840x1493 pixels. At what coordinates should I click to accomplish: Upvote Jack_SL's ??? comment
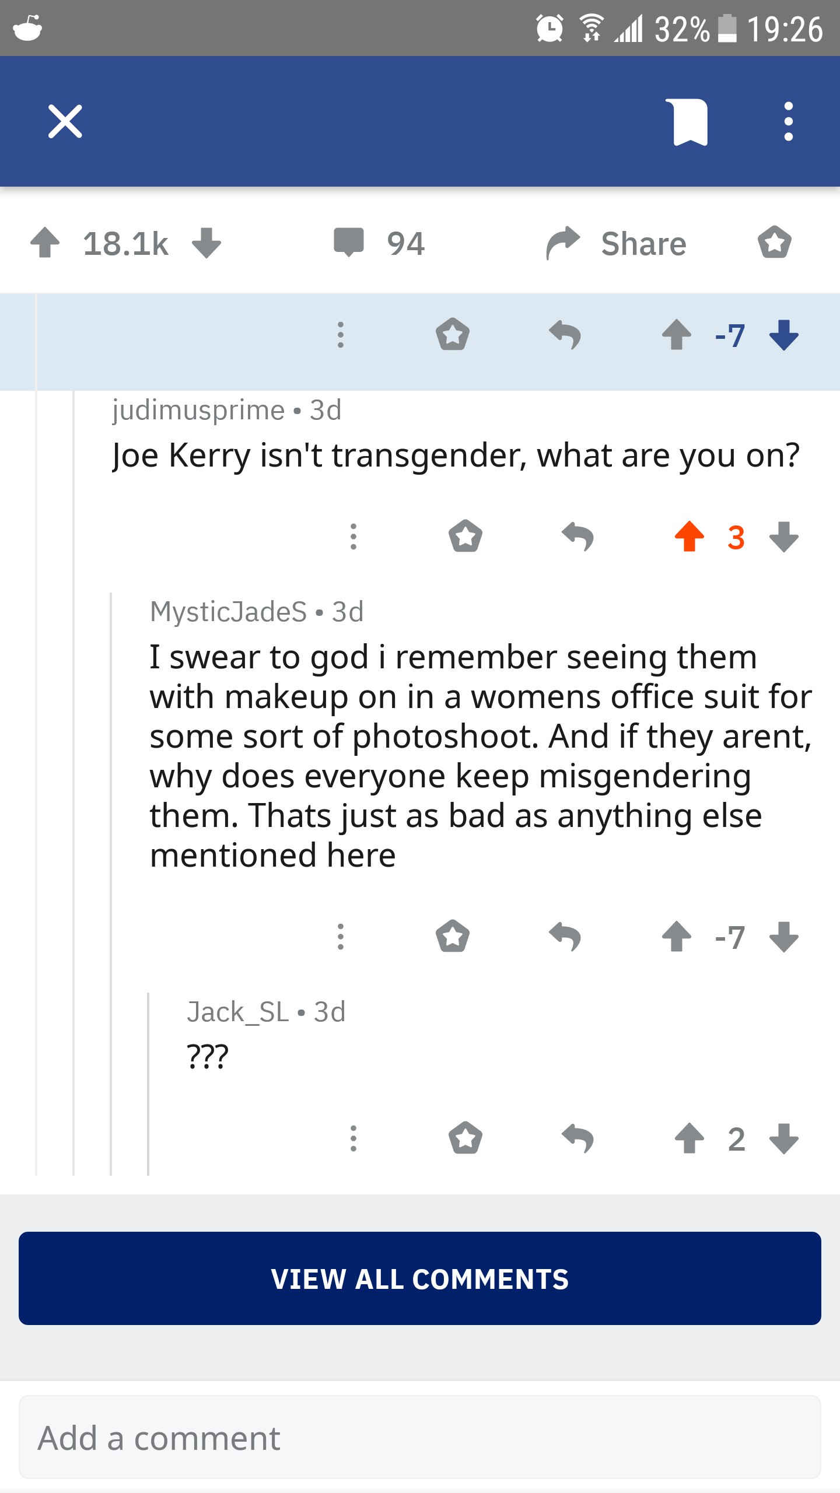pyautogui.click(x=689, y=1138)
